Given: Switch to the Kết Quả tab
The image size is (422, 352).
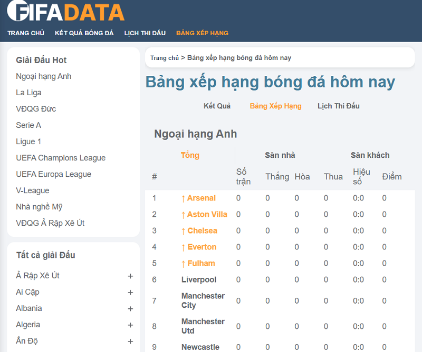Looking at the screenshot, I should 217,106.
